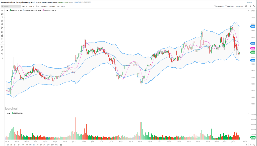The height and width of the screenshot is (146, 257).
Task: Open the custom date range calendar icon
Action: click(61, 145)
